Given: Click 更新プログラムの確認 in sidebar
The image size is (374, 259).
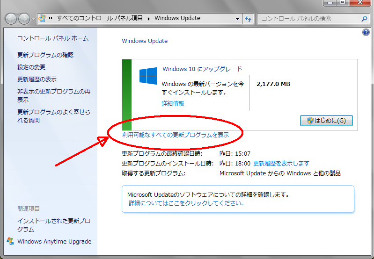Looking at the screenshot, I should click(x=45, y=55).
